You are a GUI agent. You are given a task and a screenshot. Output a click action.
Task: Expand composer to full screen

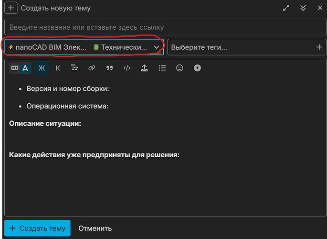pos(286,8)
